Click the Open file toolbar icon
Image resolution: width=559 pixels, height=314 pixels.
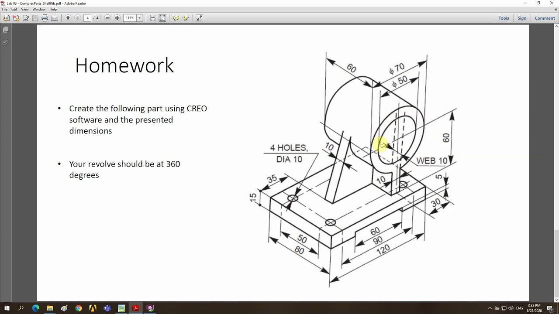pyautogui.click(x=6, y=18)
